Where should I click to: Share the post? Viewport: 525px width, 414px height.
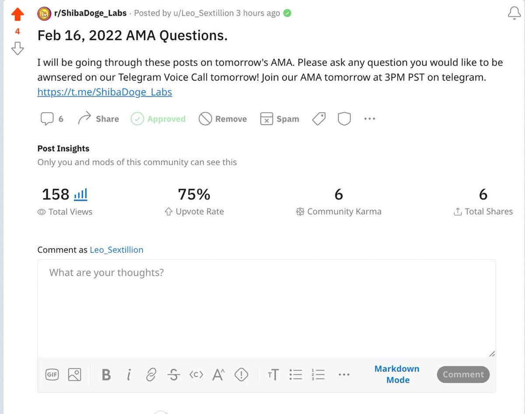coord(98,119)
